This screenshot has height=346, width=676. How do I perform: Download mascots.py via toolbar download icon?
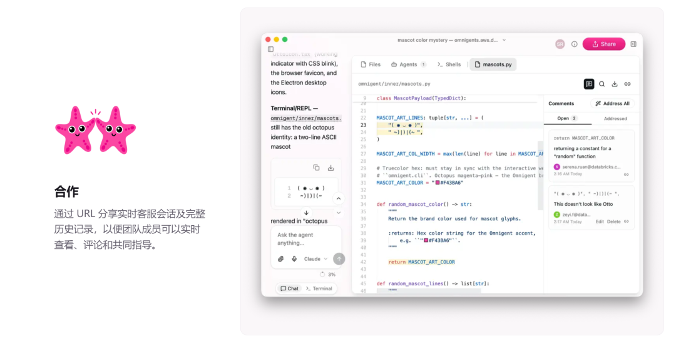615,84
